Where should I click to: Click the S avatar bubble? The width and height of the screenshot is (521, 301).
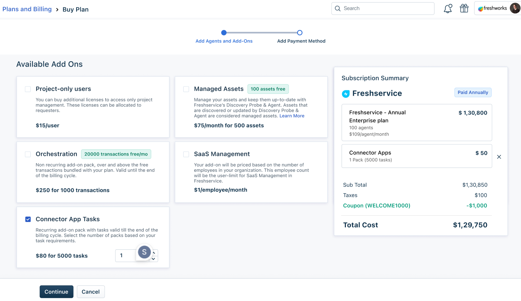[144, 252]
